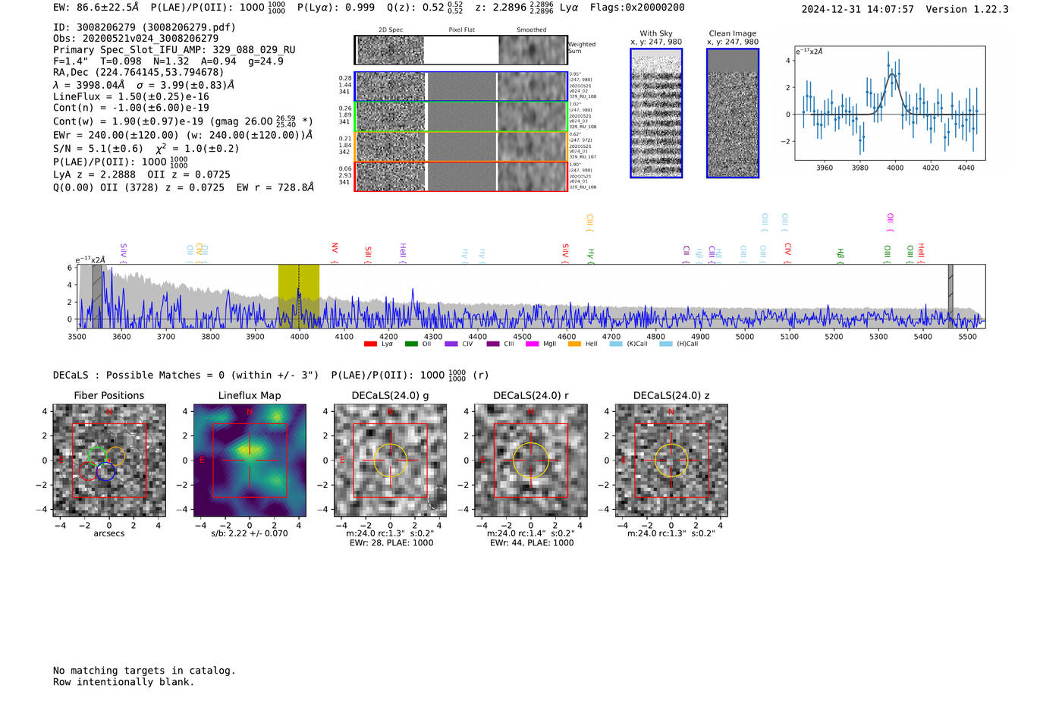Select the blue-bordered fiber 2D spectrum row
The height and width of the screenshot is (723, 1062).
(460, 86)
